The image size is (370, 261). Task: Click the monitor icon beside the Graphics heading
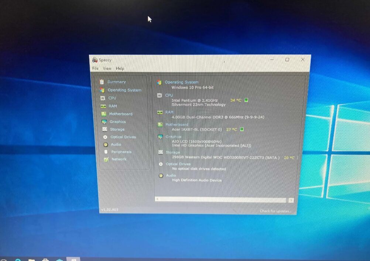161,137
